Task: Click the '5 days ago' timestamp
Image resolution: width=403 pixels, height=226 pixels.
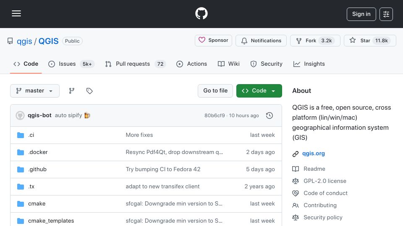Action: 260,169
